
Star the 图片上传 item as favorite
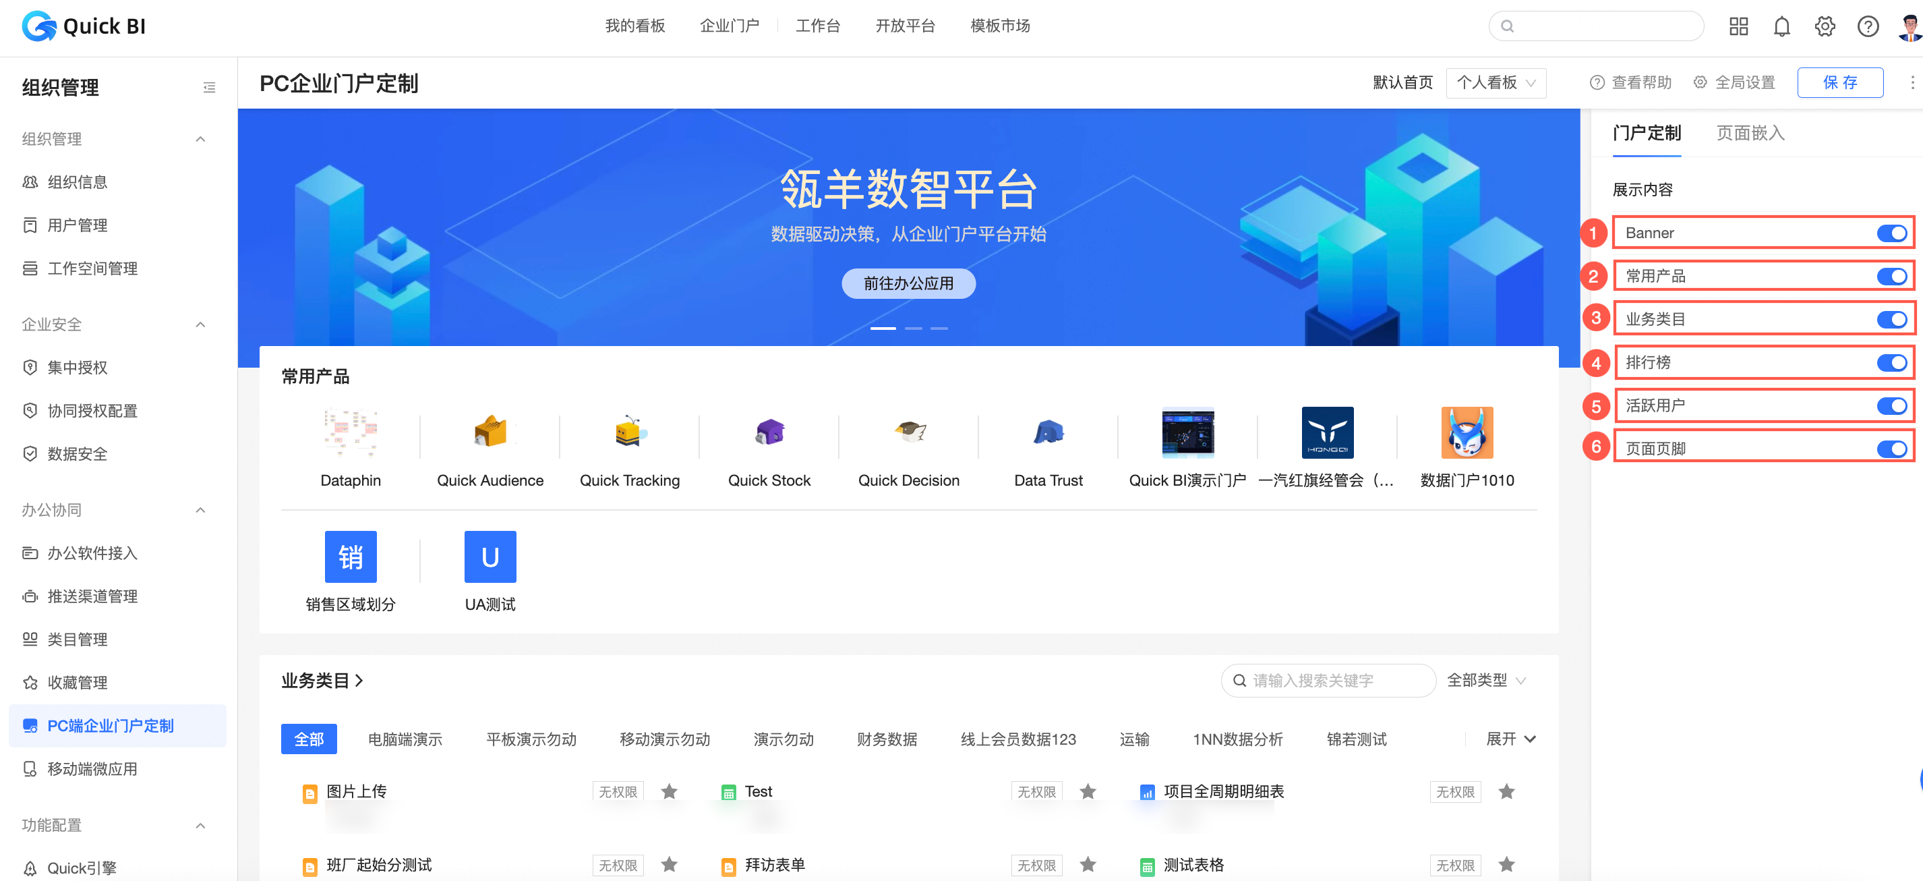tap(669, 791)
